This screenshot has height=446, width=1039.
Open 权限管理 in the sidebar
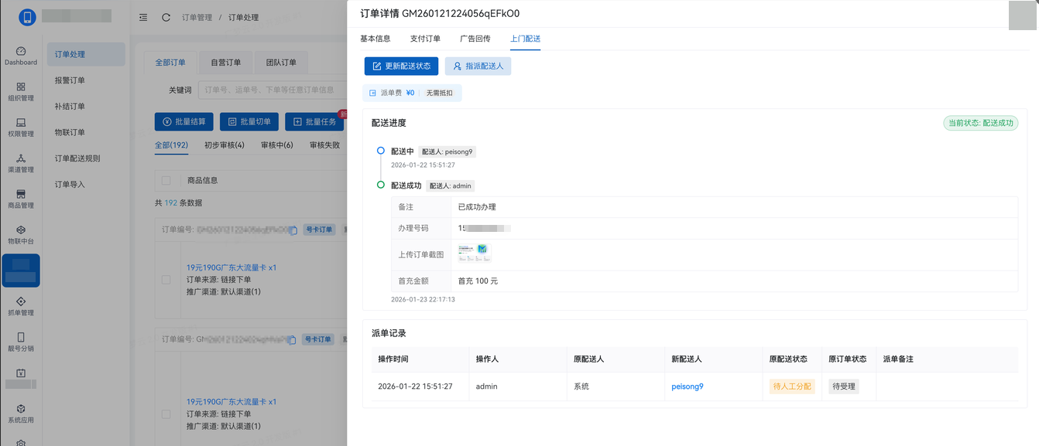[21, 128]
